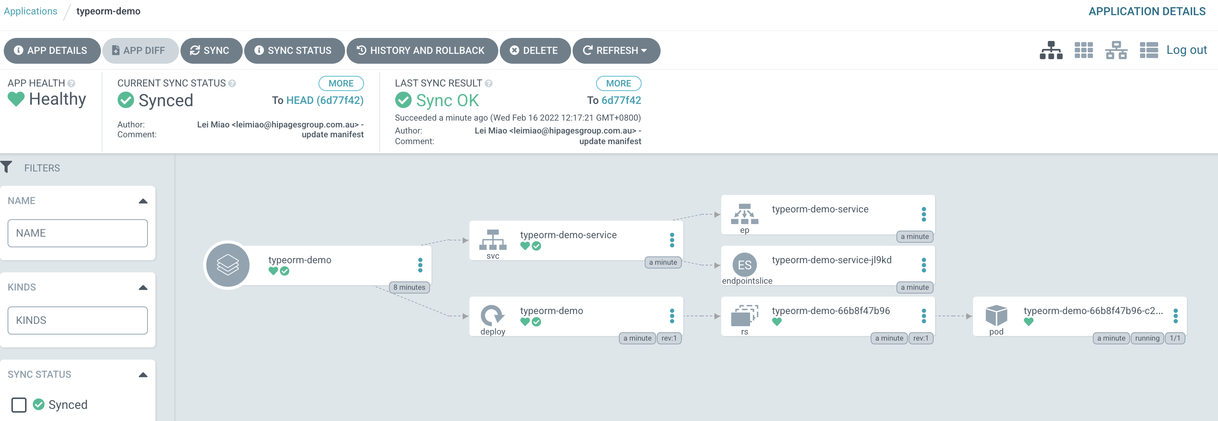
Task: Open the pods grid view
Action: [x=1084, y=50]
